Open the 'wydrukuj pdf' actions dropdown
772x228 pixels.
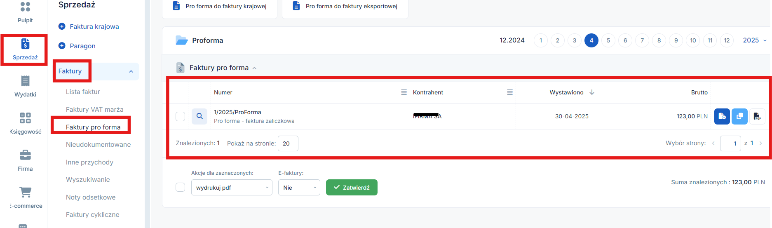[232, 188]
